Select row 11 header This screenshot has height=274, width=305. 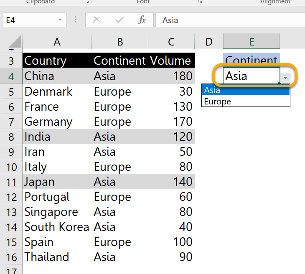coord(11,182)
